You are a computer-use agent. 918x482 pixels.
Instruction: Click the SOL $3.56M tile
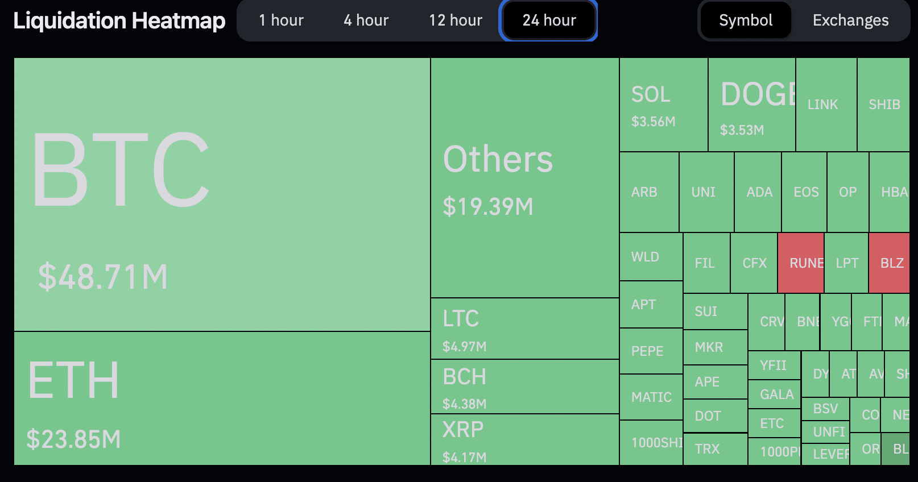pyautogui.click(x=663, y=105)
